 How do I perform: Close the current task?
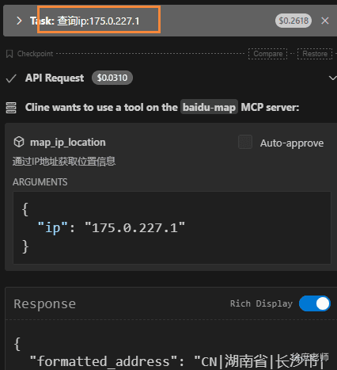coord(325,21)
